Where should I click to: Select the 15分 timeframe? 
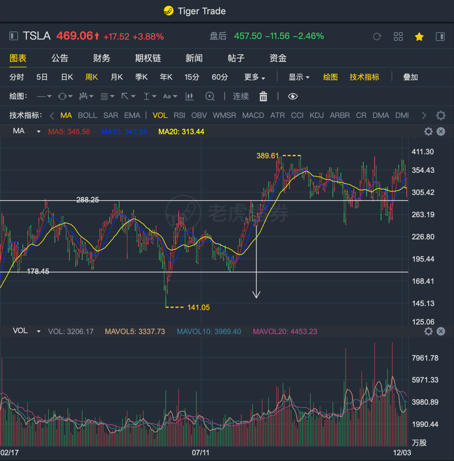coord(192,77)
